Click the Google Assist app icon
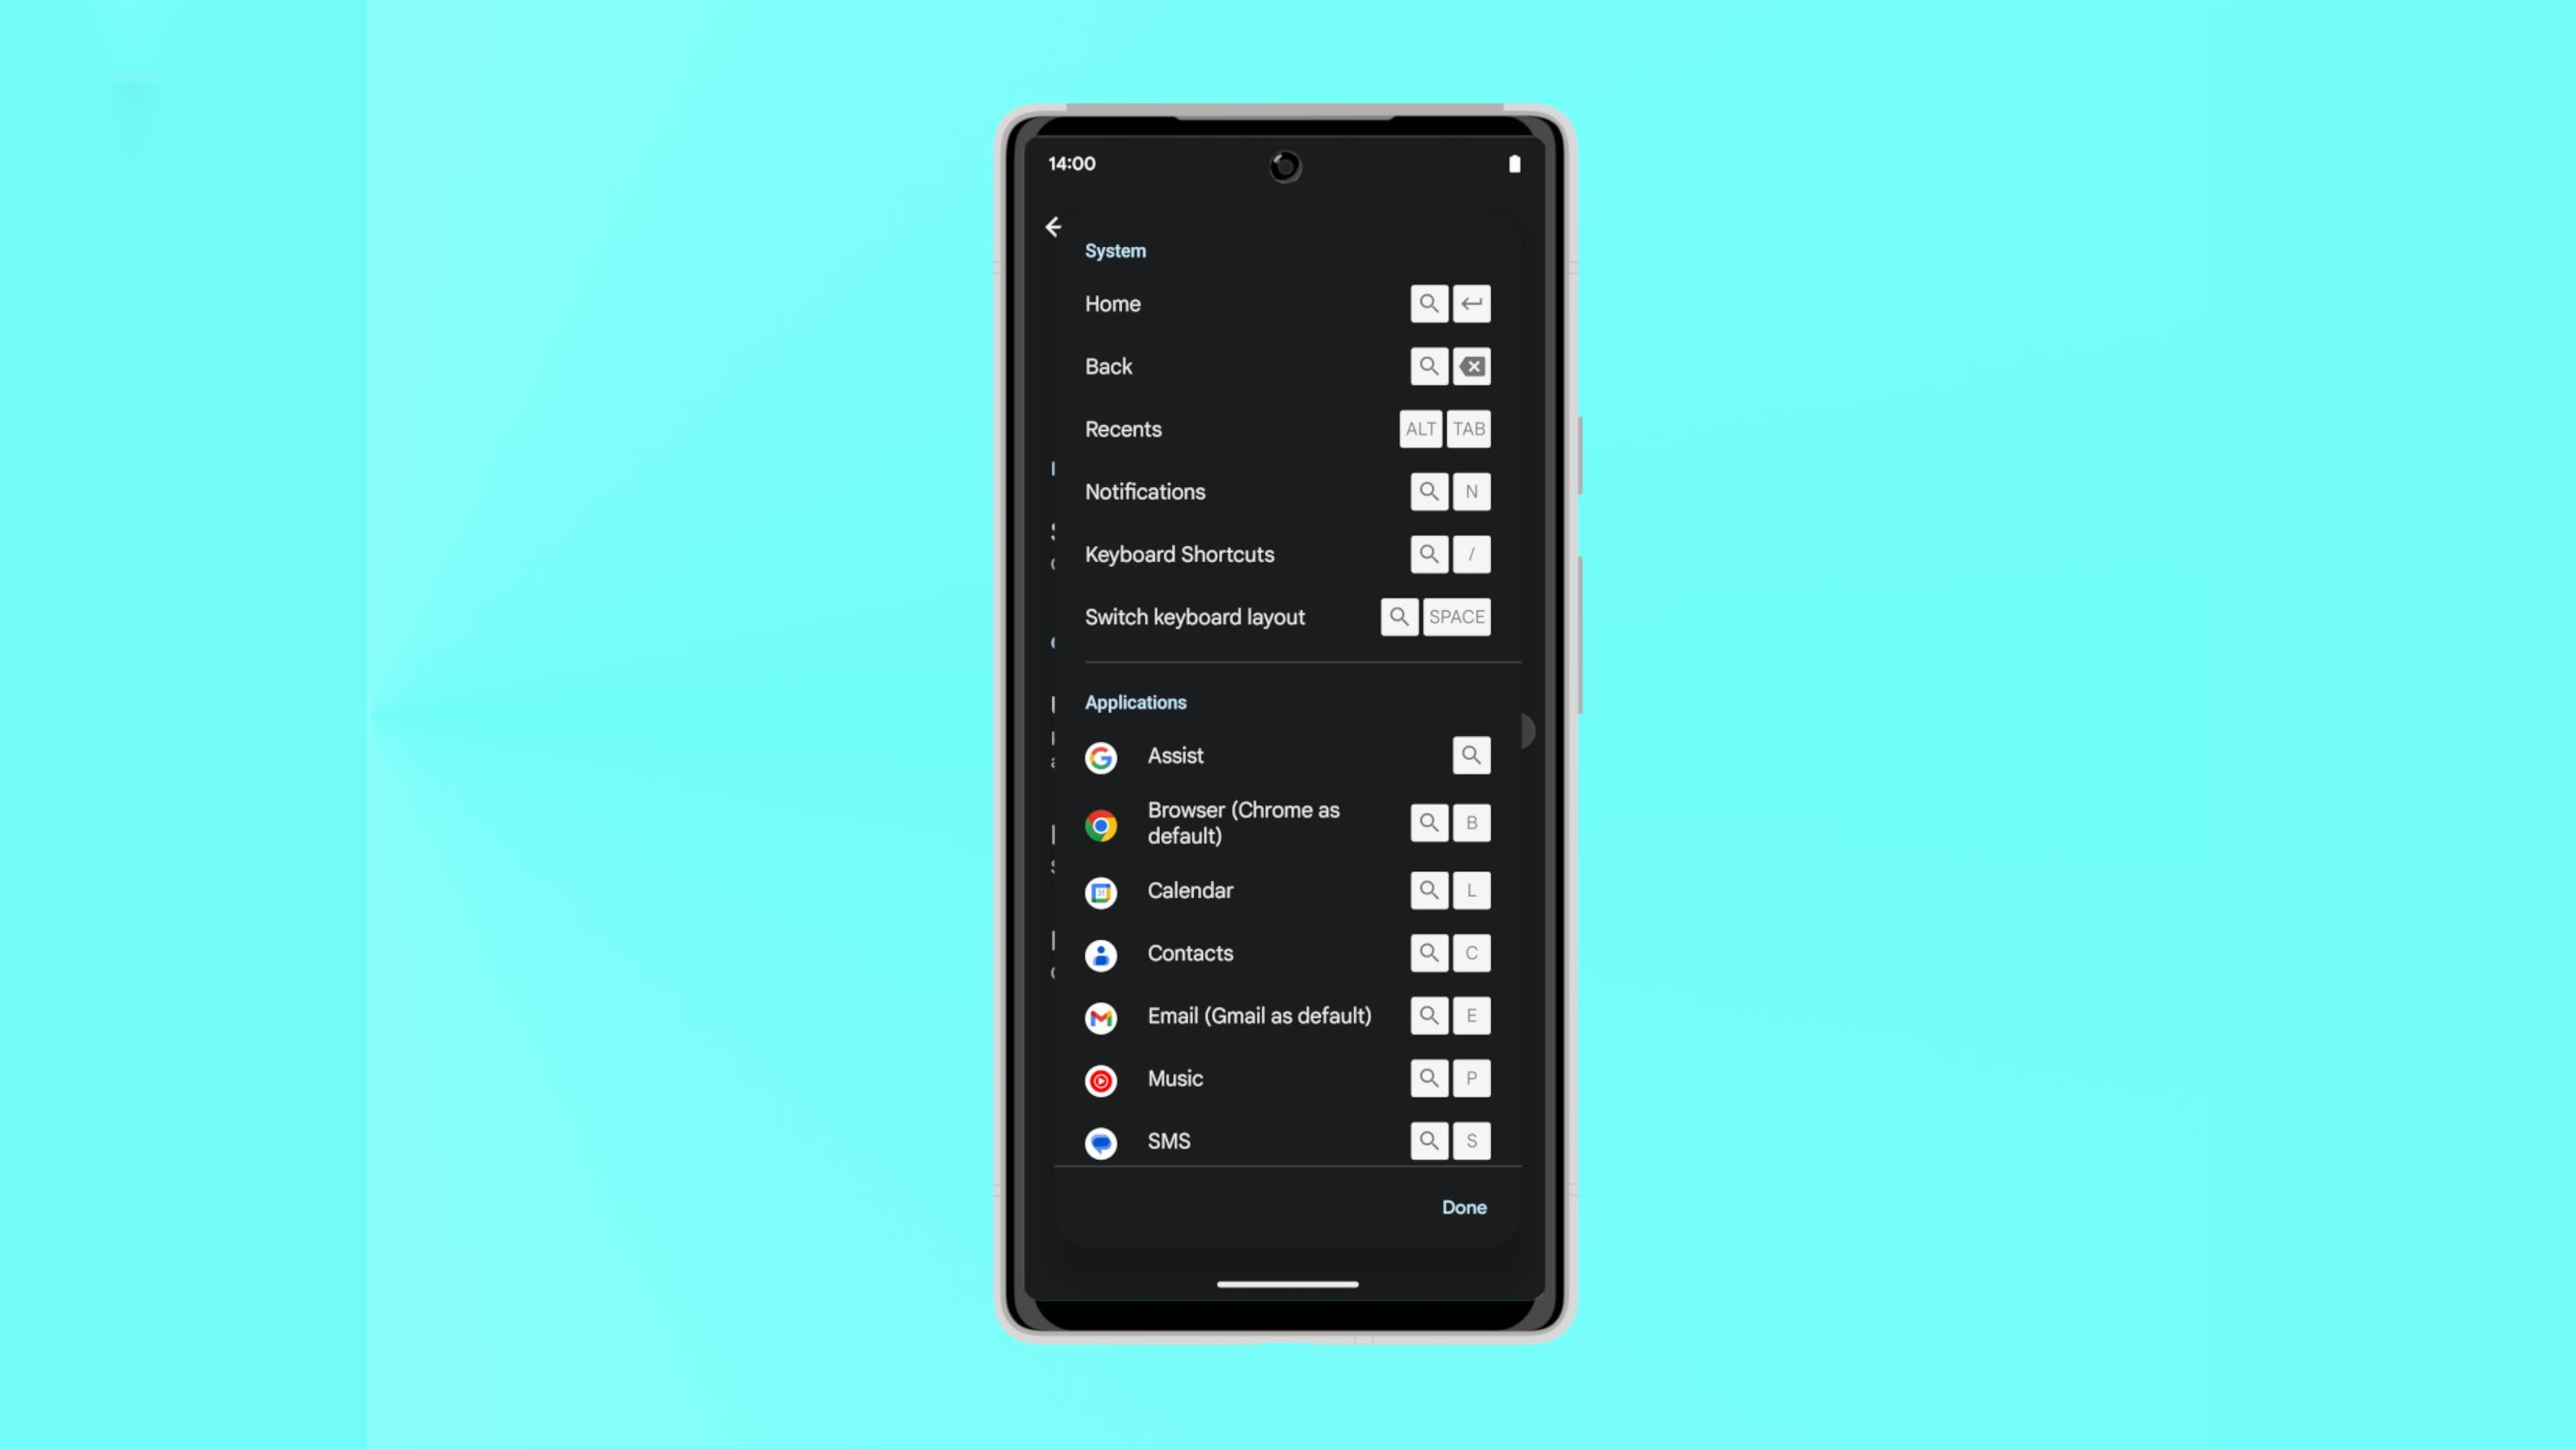The height and width of the screenshot is (1449, 2576). [1100, 755]
